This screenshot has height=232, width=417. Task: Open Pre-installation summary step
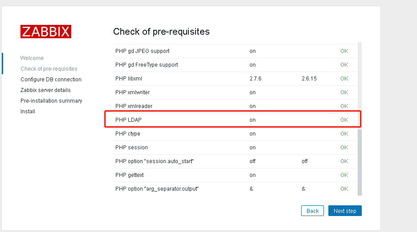pos(51,101)
